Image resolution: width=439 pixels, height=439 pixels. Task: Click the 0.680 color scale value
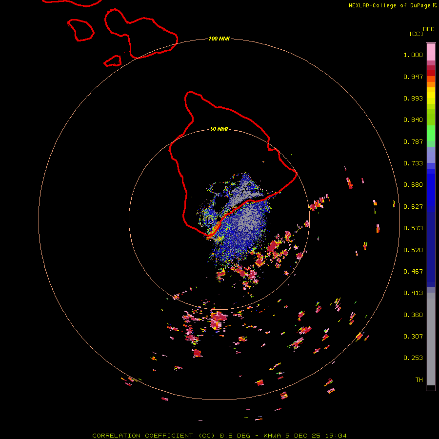(x=413, y=185)
